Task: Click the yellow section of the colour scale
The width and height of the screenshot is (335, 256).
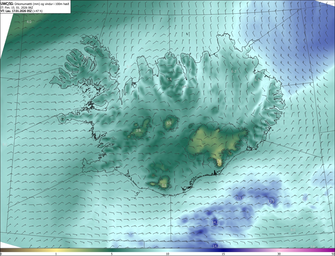Action: pos(56,250)
